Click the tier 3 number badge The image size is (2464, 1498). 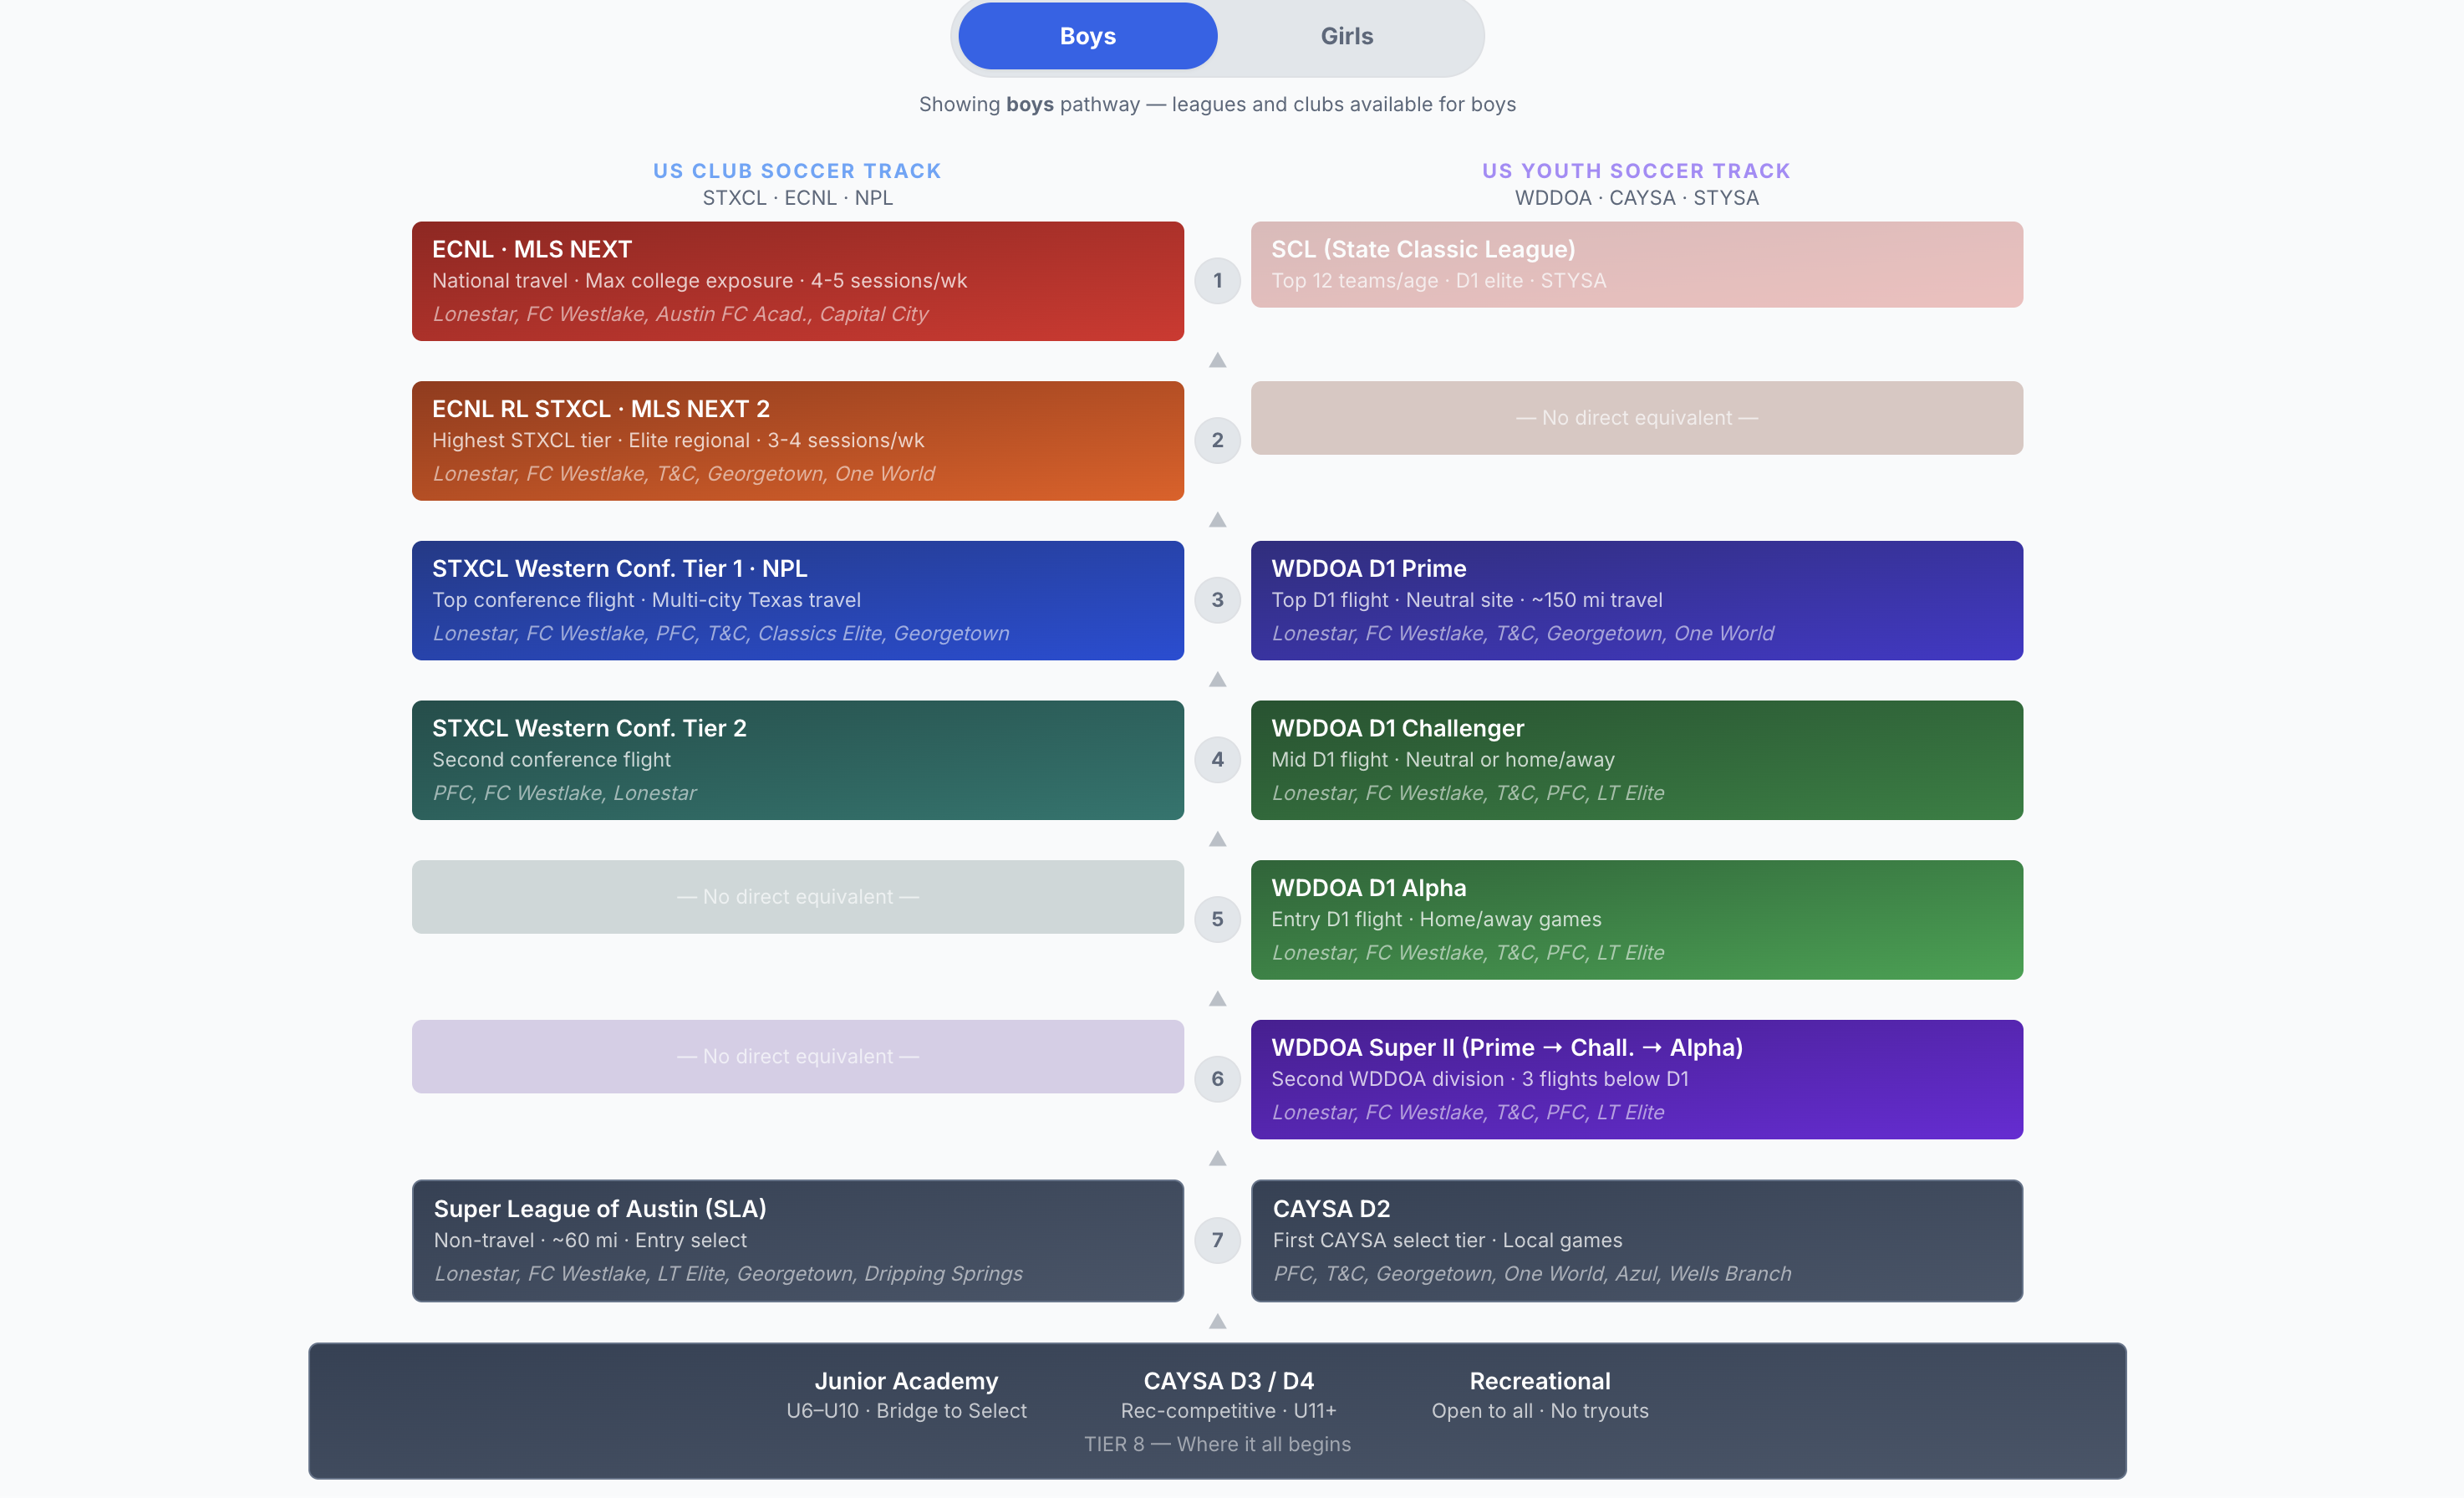click(1217, 600)
